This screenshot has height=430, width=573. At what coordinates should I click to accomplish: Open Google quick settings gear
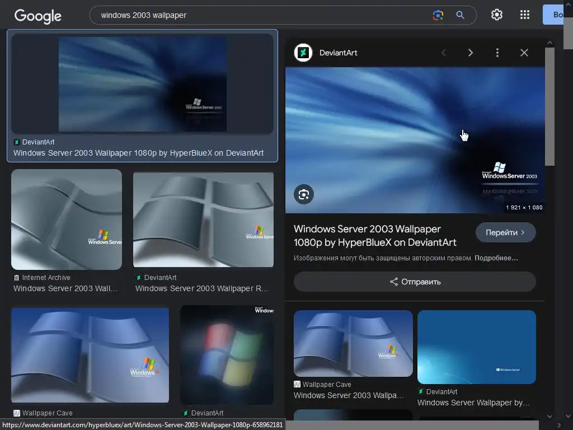click(x=497, y=15)
